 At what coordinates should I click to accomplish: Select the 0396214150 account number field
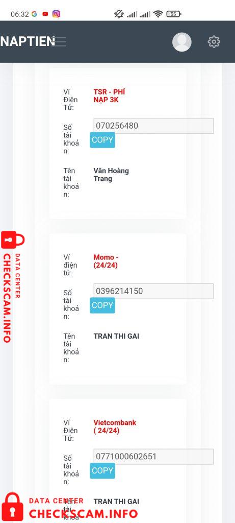click(153, 291)
